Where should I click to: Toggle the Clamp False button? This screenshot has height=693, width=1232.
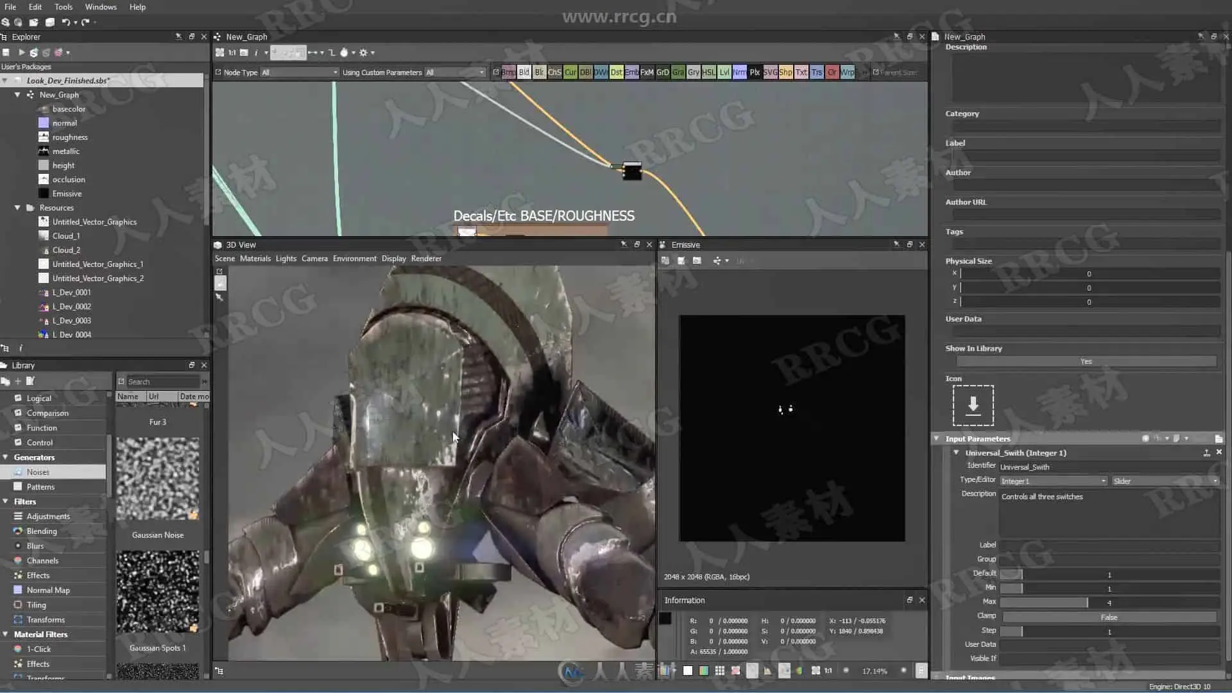click(1109, 617)
